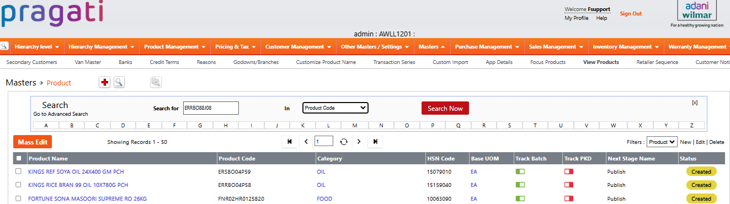This screenshot has width=730, height=204.
Task: Toggle Track PKD for KINGS RICE BRAN 99
Action: [569, 185]
